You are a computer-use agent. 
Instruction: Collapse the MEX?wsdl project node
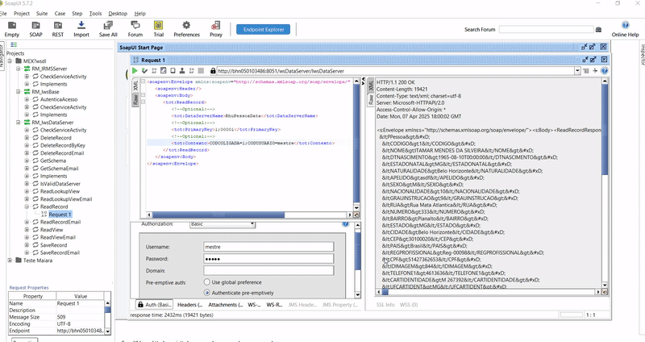coord(10,61)
